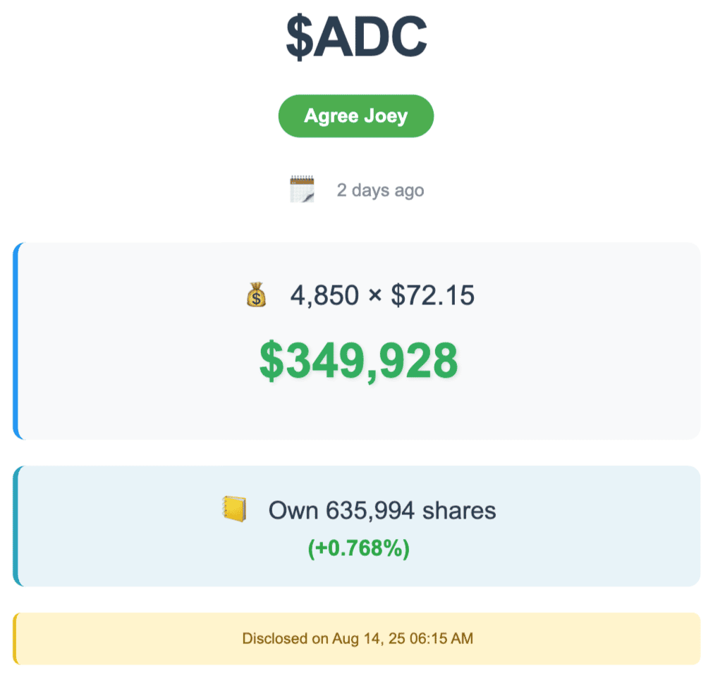Image resolution: width=713 pixels, height=687 pixels.
Task: Click the calendar notepad icon
Action: pos(302,189)
